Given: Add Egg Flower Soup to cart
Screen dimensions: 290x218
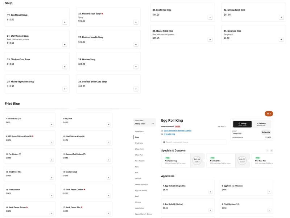Looking at the screenshot, I should point(65,22).
